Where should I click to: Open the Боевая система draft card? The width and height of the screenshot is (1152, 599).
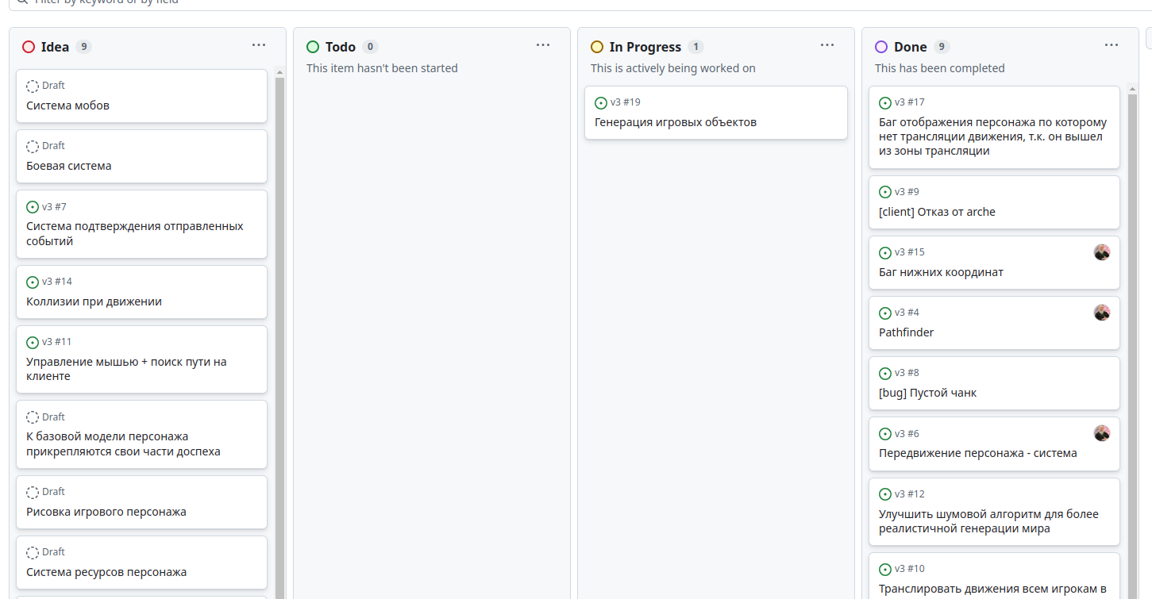pyautogui.click(x=69, y=166)
